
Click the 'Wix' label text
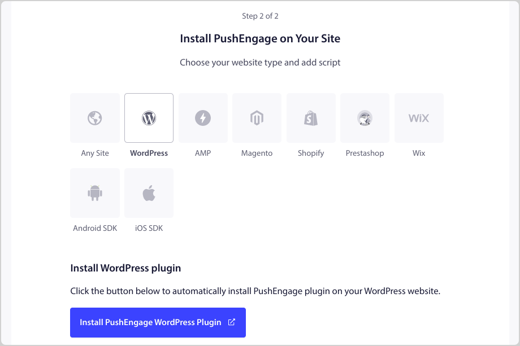click(x=419, y=153)
